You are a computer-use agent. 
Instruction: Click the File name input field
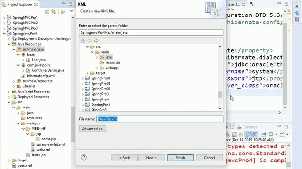point(159,119)
